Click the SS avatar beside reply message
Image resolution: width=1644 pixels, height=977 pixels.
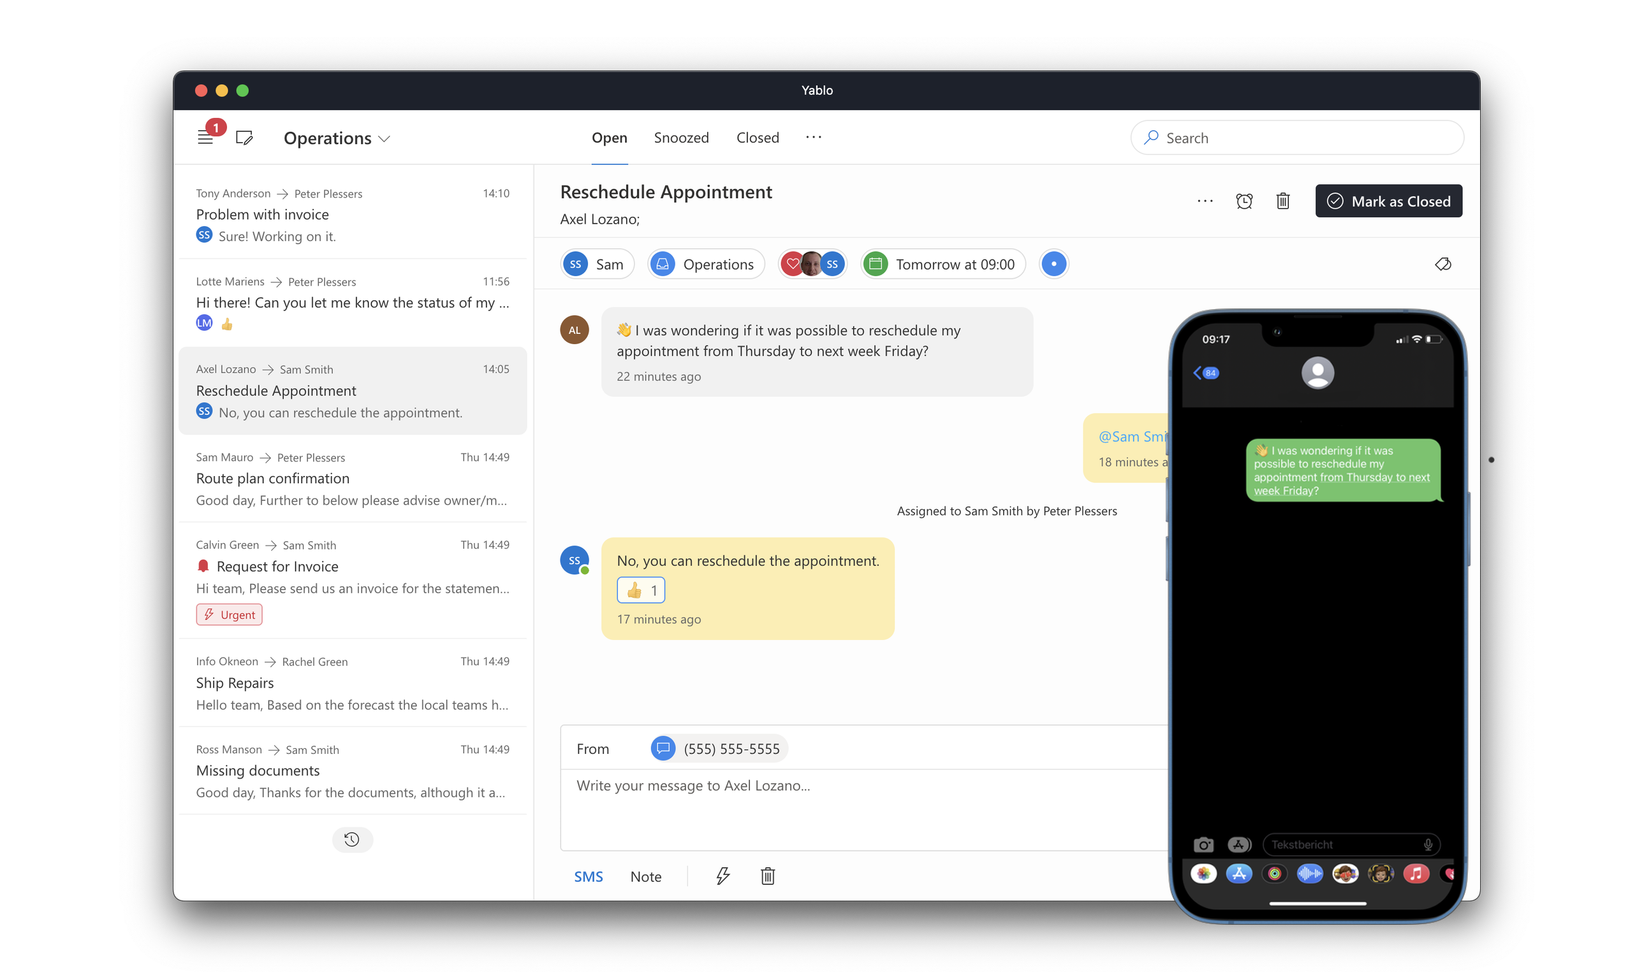click(575, 560)
